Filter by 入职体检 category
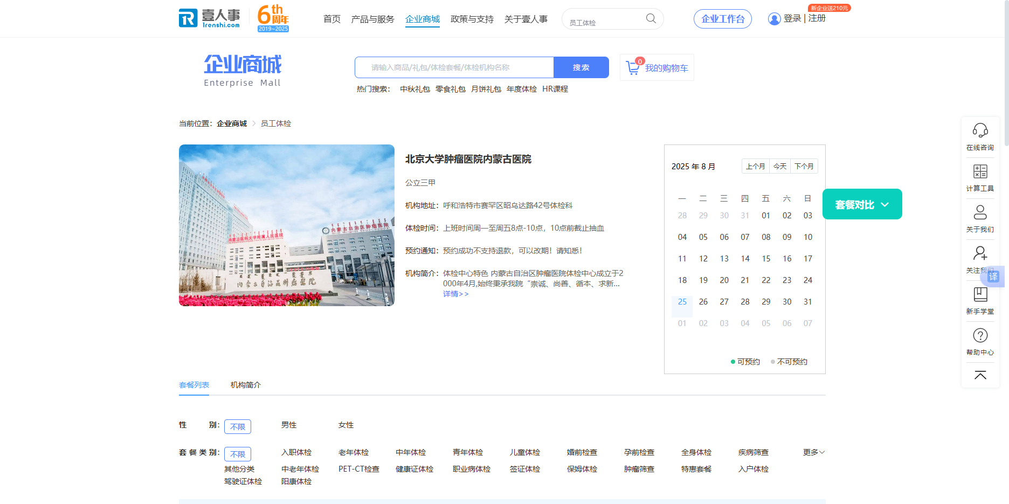The height and width of the screenshot is (504, 1009). 296,452
